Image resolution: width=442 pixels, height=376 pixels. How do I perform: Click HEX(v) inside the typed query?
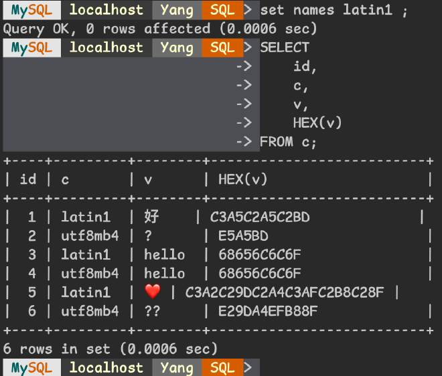tap(317, 122)
